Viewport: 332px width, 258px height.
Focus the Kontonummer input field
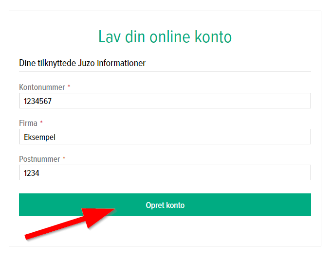click(195, 101)
